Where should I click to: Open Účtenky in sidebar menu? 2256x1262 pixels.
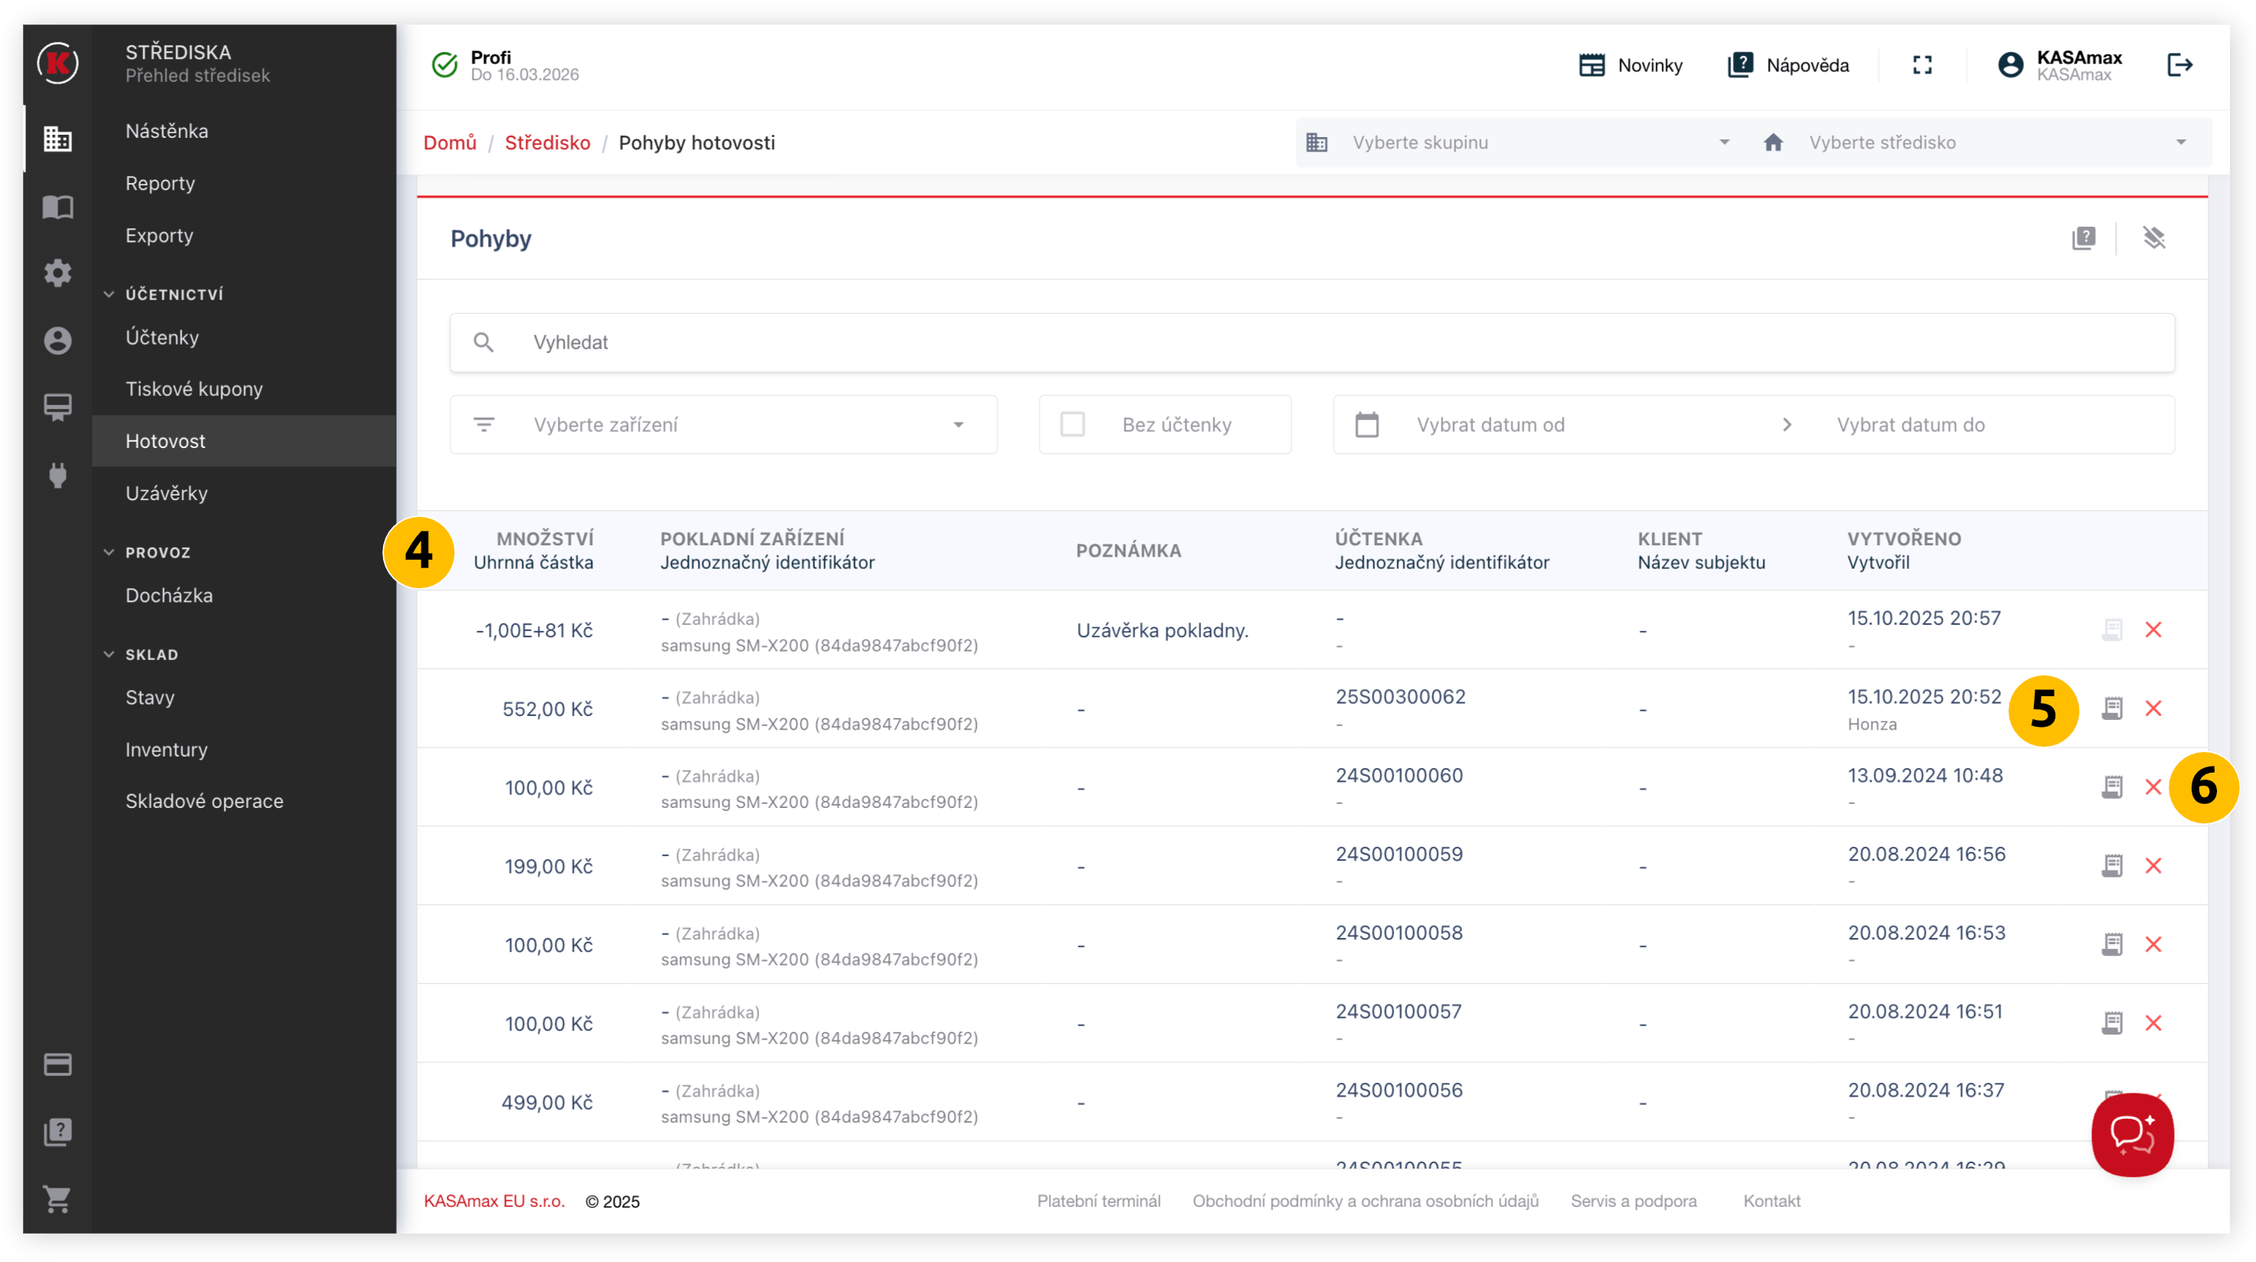162,338
